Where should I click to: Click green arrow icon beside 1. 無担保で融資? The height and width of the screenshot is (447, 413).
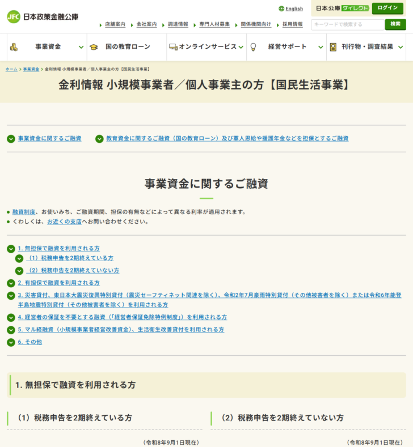coord(11,249)
